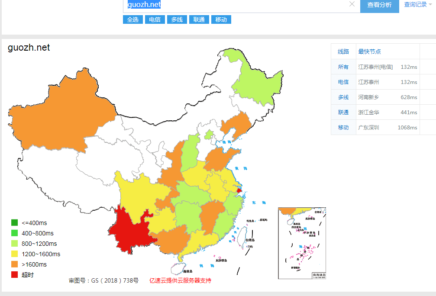
Task: Toggle the 多线 line filter
Action: point(177,19)
